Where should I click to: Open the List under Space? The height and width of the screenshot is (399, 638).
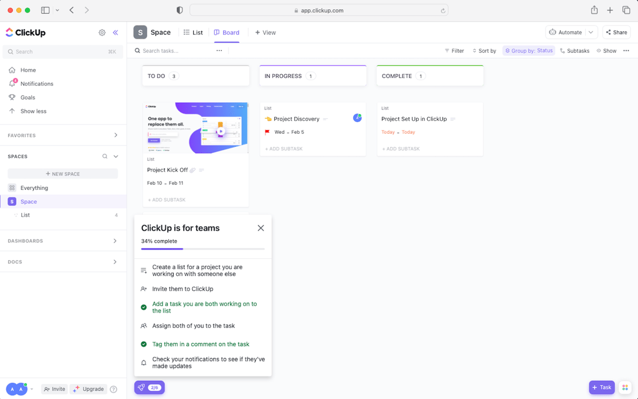[25, 215]
